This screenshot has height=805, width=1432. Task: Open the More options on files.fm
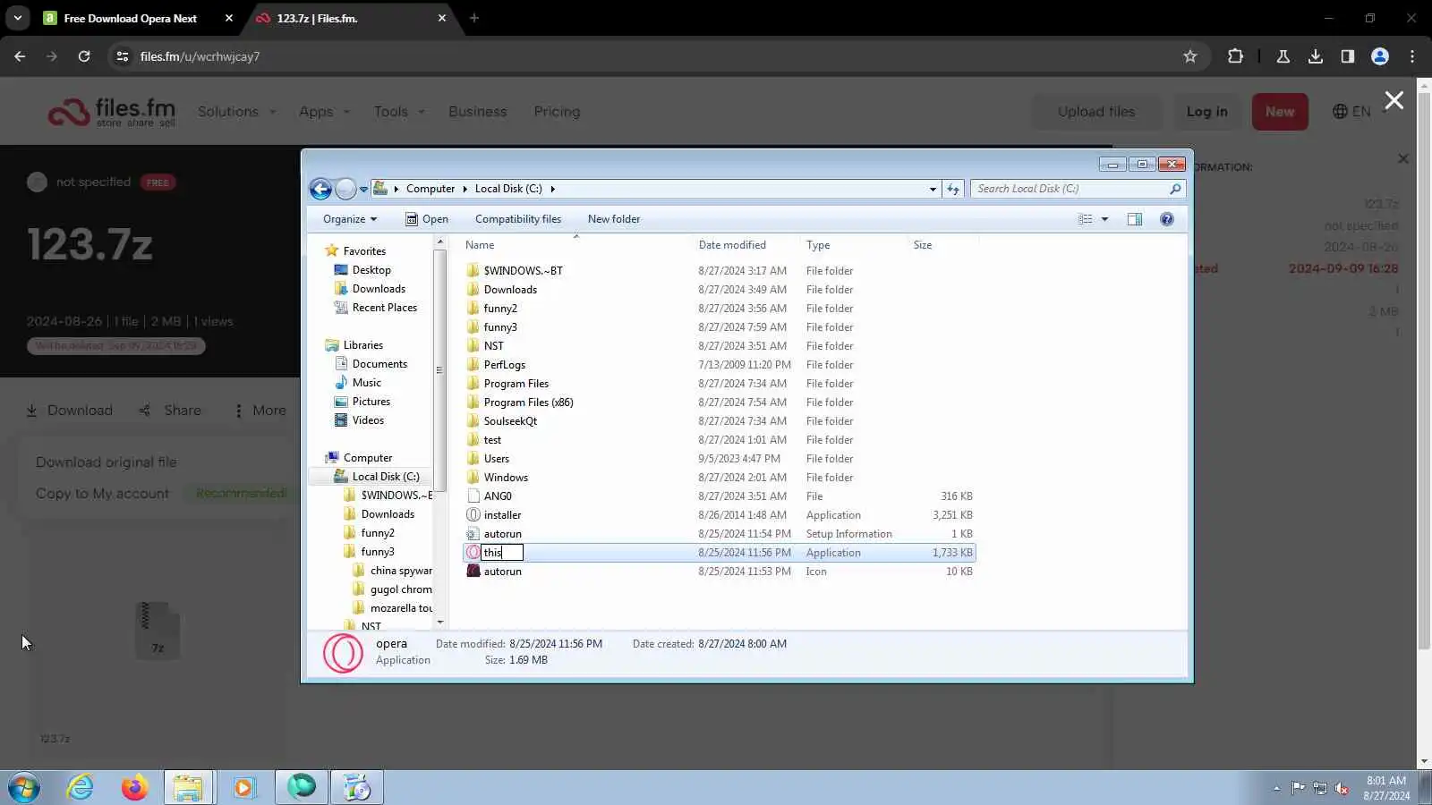click(260, 411)
